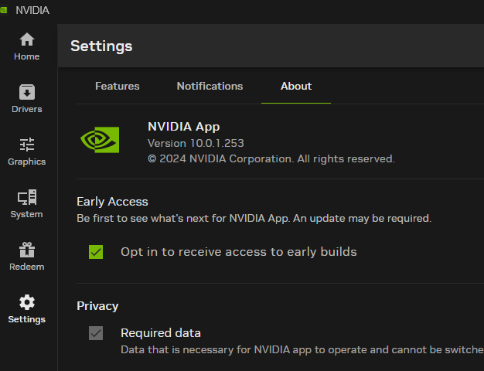Click the NVIDIA window title text

(32, 10)
